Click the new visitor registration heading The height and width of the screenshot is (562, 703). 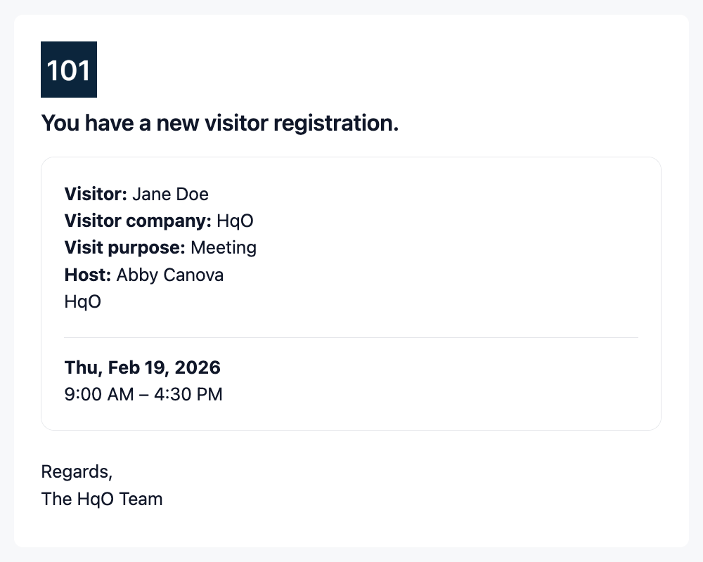[220, 124]
